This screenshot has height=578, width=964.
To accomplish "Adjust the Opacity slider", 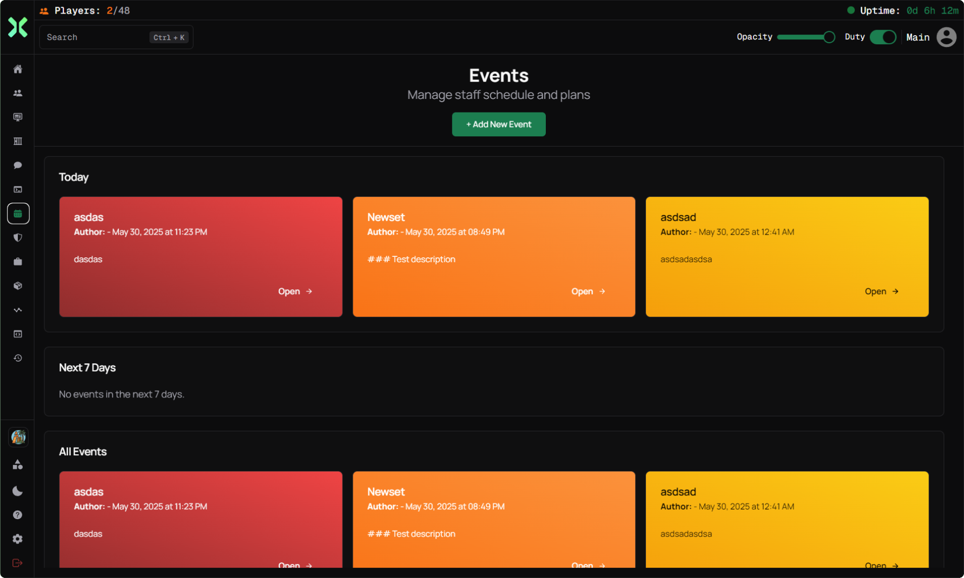I will (806, 37).
